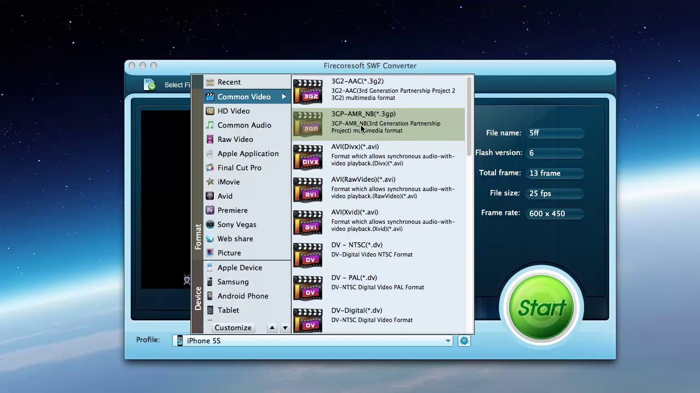Click the Device vertical tab label

point(198,298)
